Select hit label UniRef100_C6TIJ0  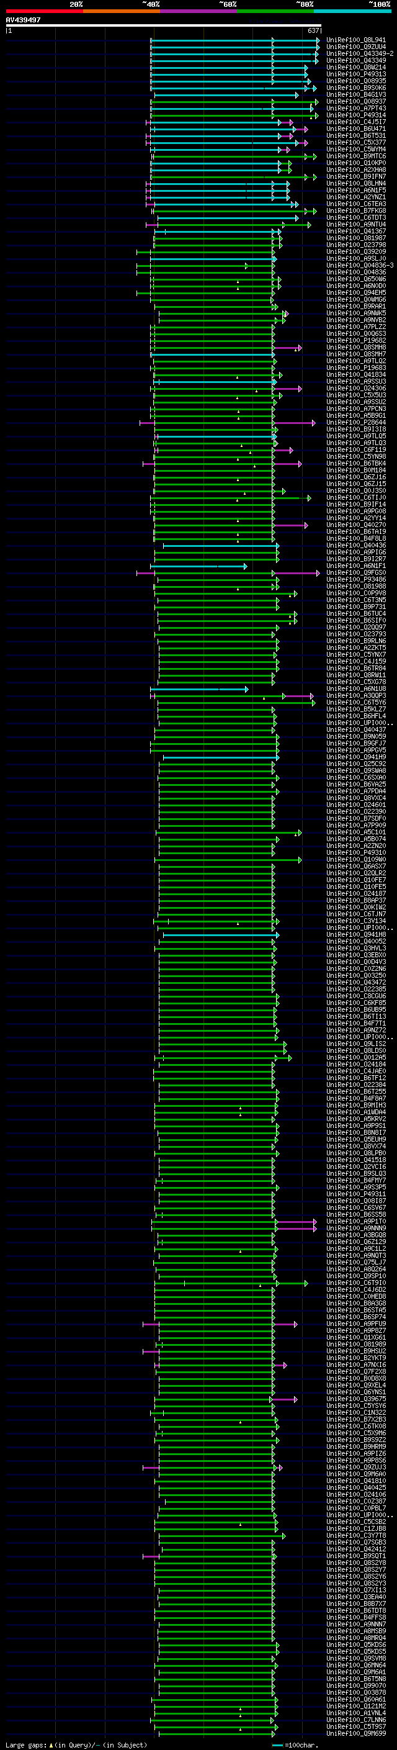tap(356, 497)
